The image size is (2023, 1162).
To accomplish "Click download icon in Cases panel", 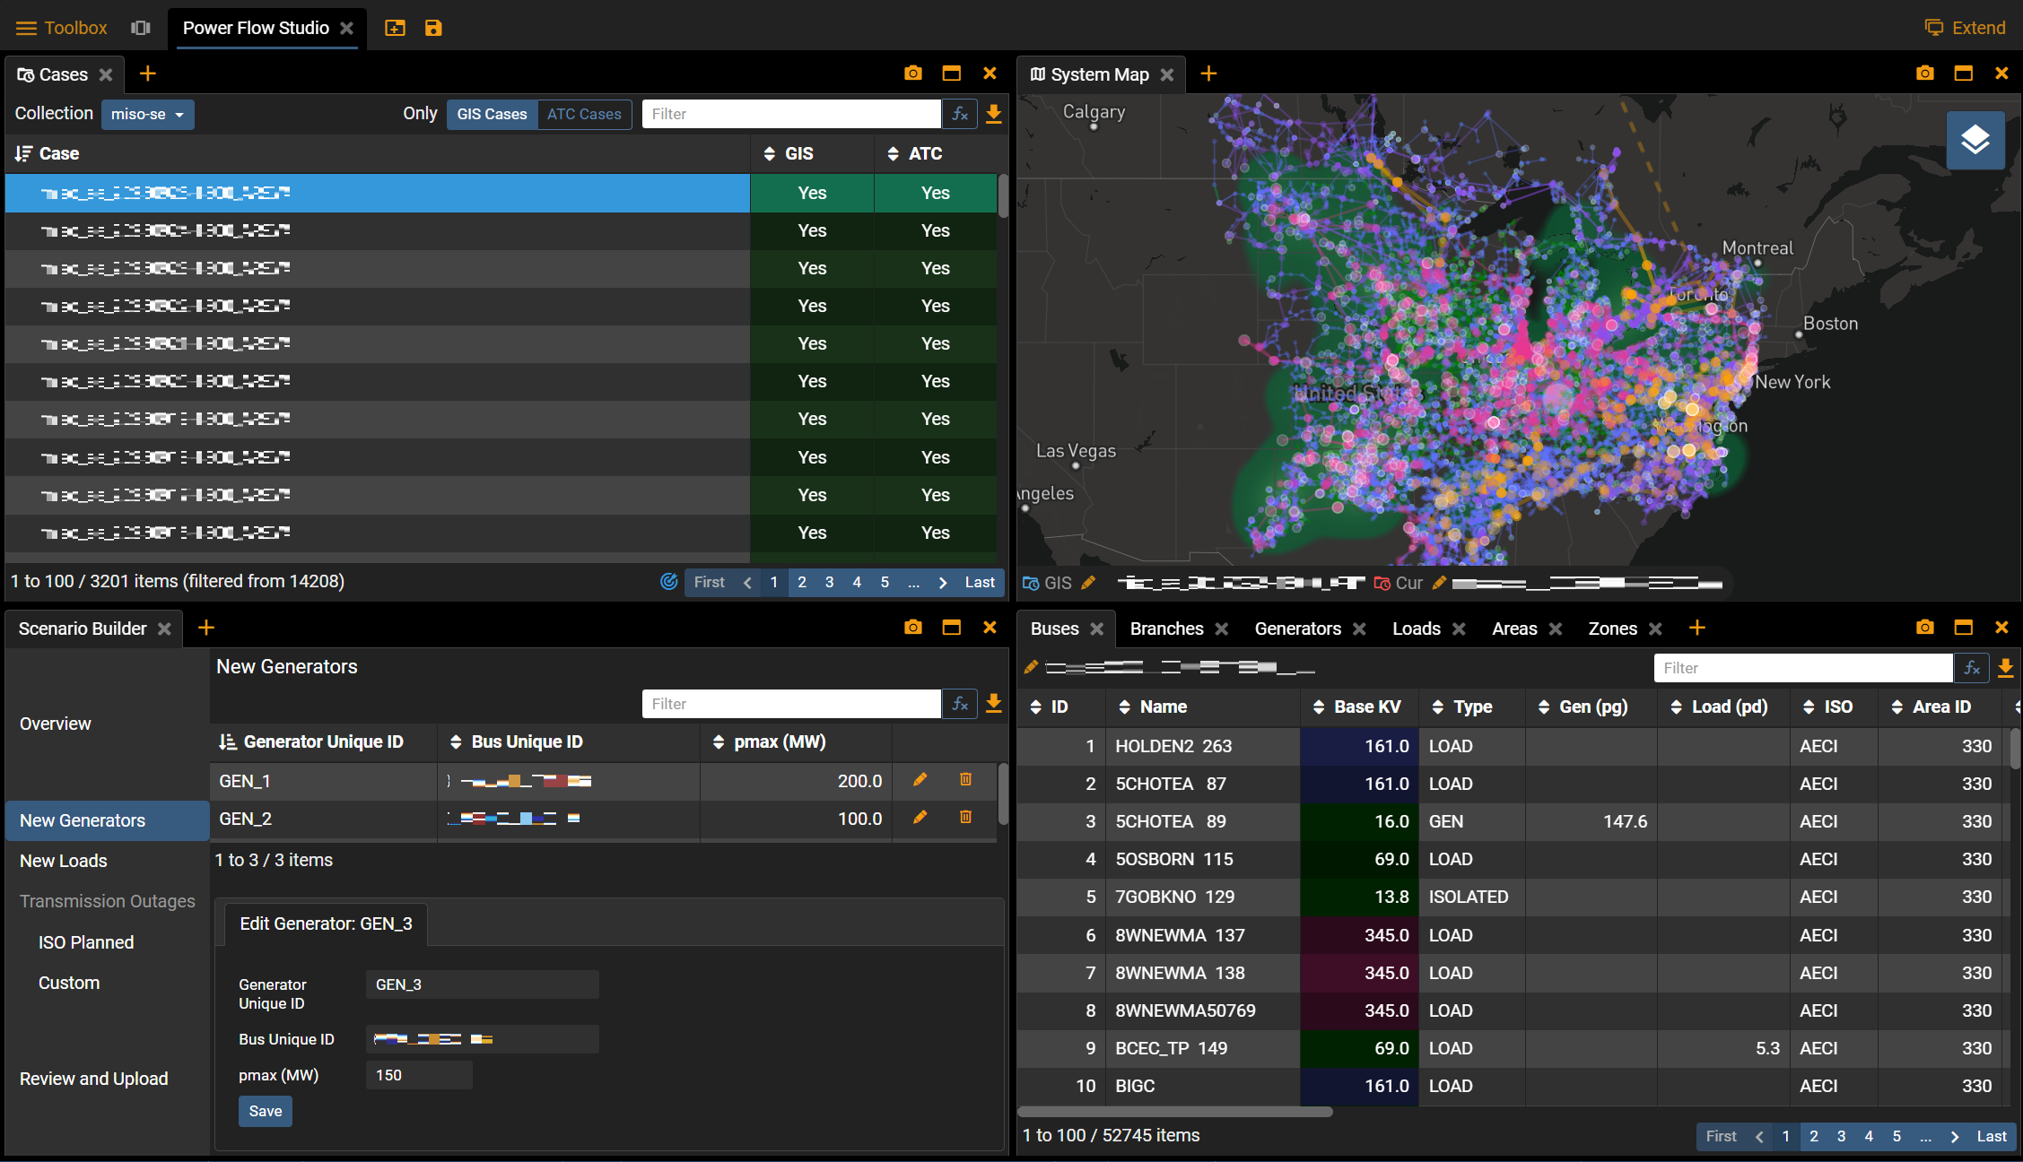I will coord(993,114).
